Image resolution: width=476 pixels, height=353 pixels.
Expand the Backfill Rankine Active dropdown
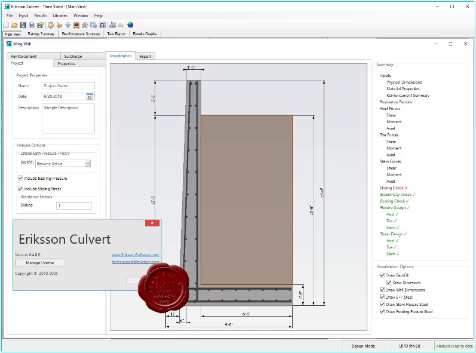[87, 163]
